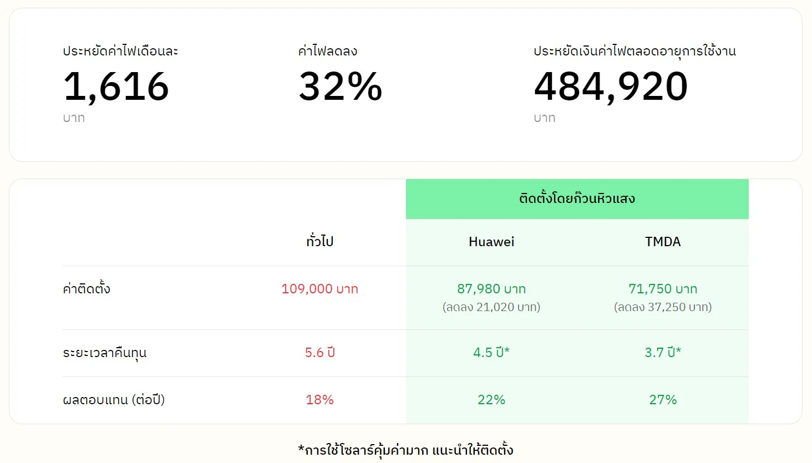Click the ผลตอบแทน (ต่อปี) row label
812x463 pixels.
click(114, 400)
